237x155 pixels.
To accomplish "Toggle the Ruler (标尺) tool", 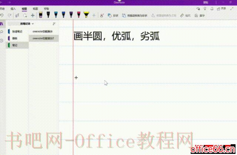I will 185,16.
